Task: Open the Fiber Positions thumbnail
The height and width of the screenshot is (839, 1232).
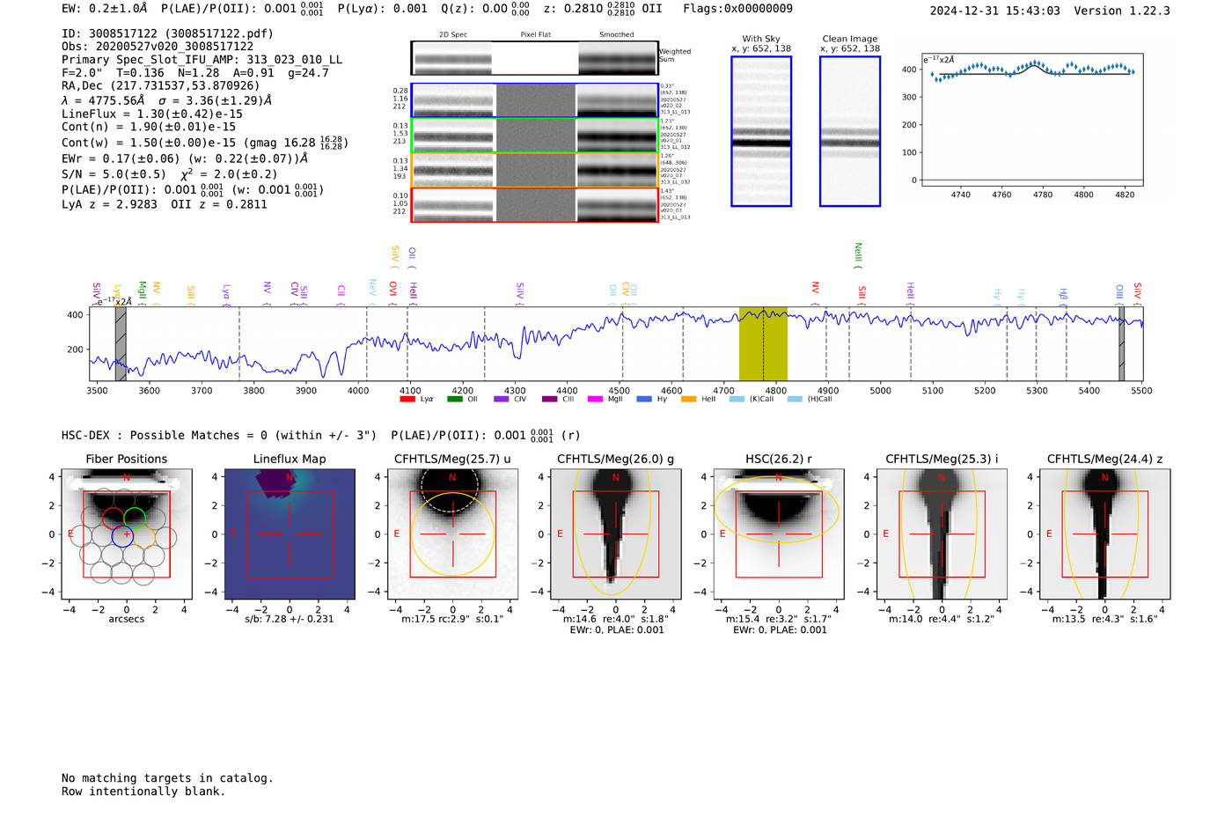Action: point(127,534)
